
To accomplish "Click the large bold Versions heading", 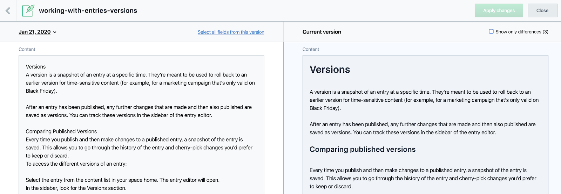I will click(x=330, y=70).
